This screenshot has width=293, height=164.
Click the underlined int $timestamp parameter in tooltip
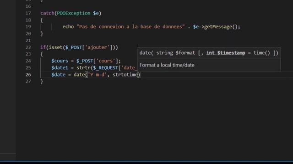pyautogui.click(x=226, y=53)
